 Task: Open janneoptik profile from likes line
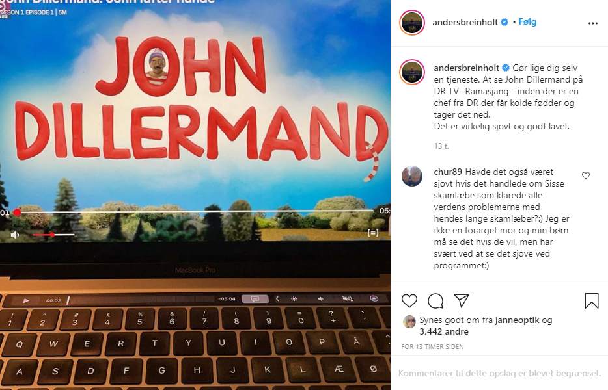pos(517,320)
